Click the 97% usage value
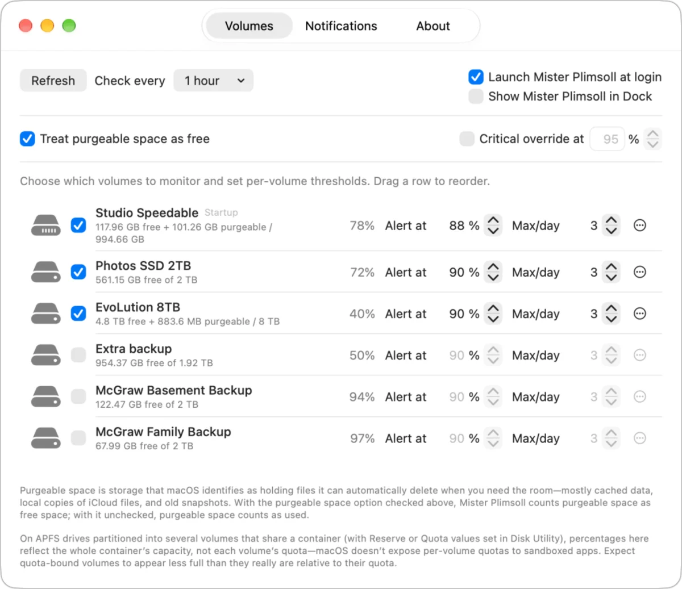Viewport: 682px width, 589px height. [362, 438]
